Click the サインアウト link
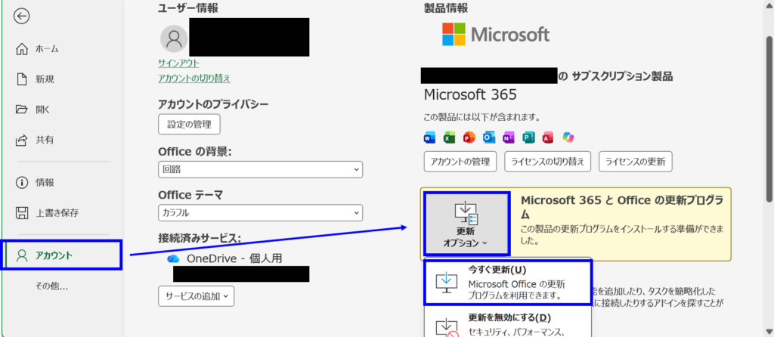Screen dimensions: 774x337 (x=178, y=63)
